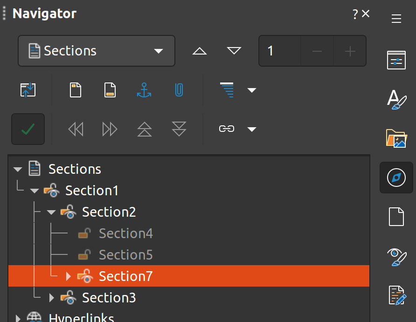Collapse the Section2 tree node

(51, 212)
